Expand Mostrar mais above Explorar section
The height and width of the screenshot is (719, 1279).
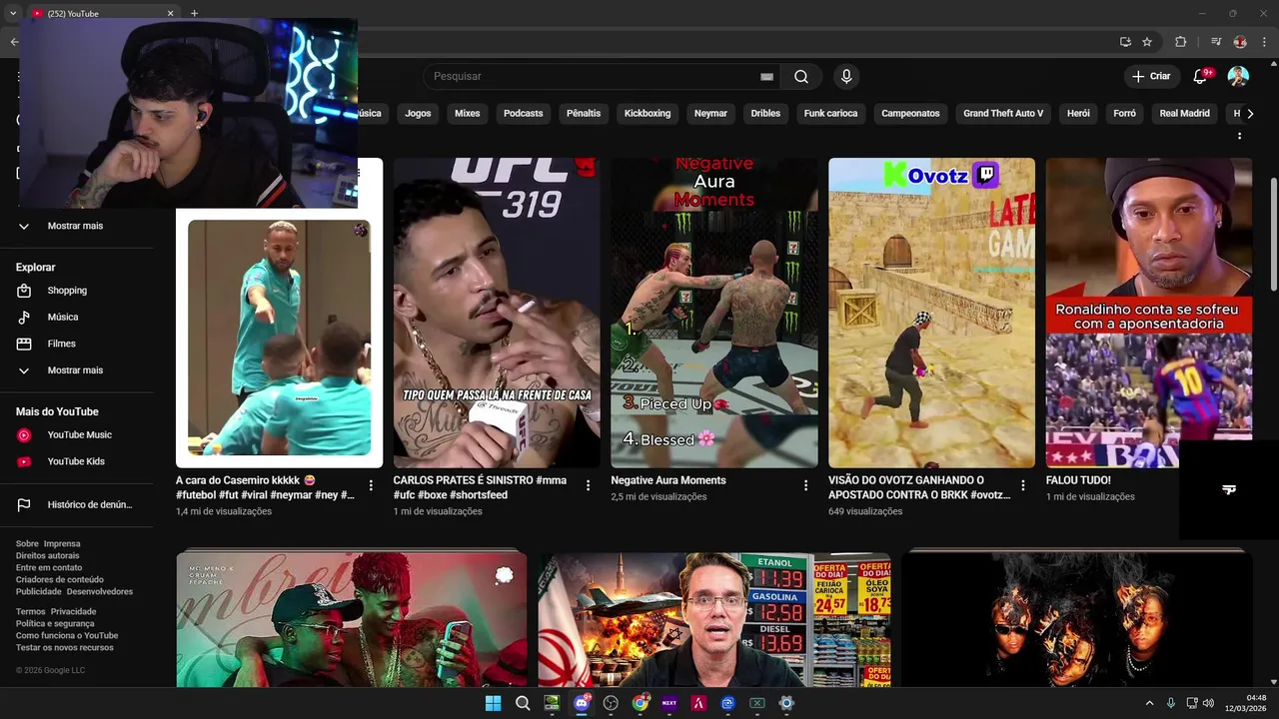(x=76, y=226)
